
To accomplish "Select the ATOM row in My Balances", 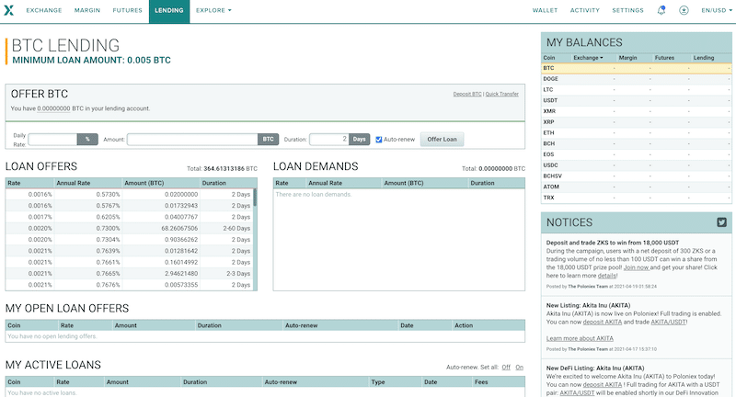I will (x=636, y=187).
